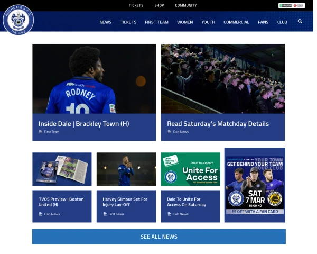Viewport: 317px width, 254px height.
Task: Click the sponsor logos badge in top bar
Action: 291,6
